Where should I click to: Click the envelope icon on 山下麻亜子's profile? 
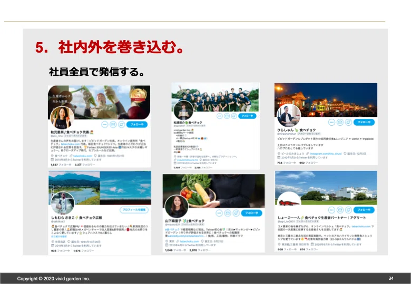[228, 213]
